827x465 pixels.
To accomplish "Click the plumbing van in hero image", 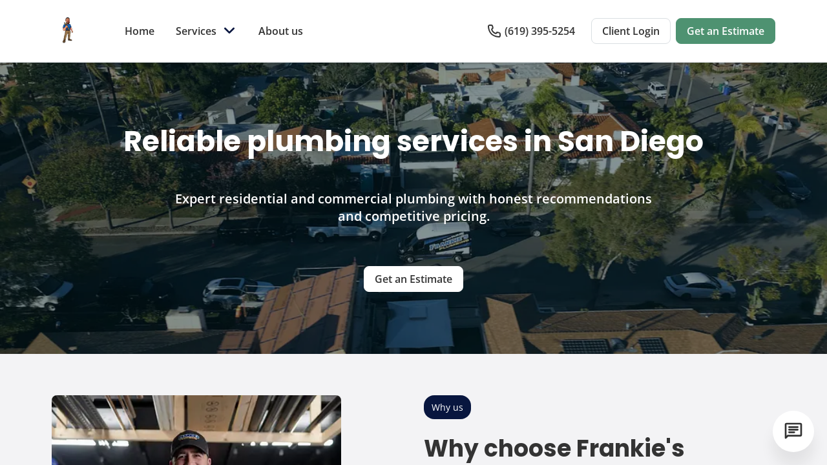I will pyautogui.click(x=435, y=242).
